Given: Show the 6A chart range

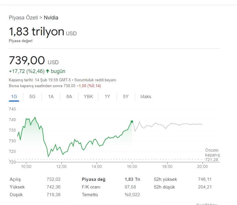Looking at the screenshot, I should click(x=69, y=97).
